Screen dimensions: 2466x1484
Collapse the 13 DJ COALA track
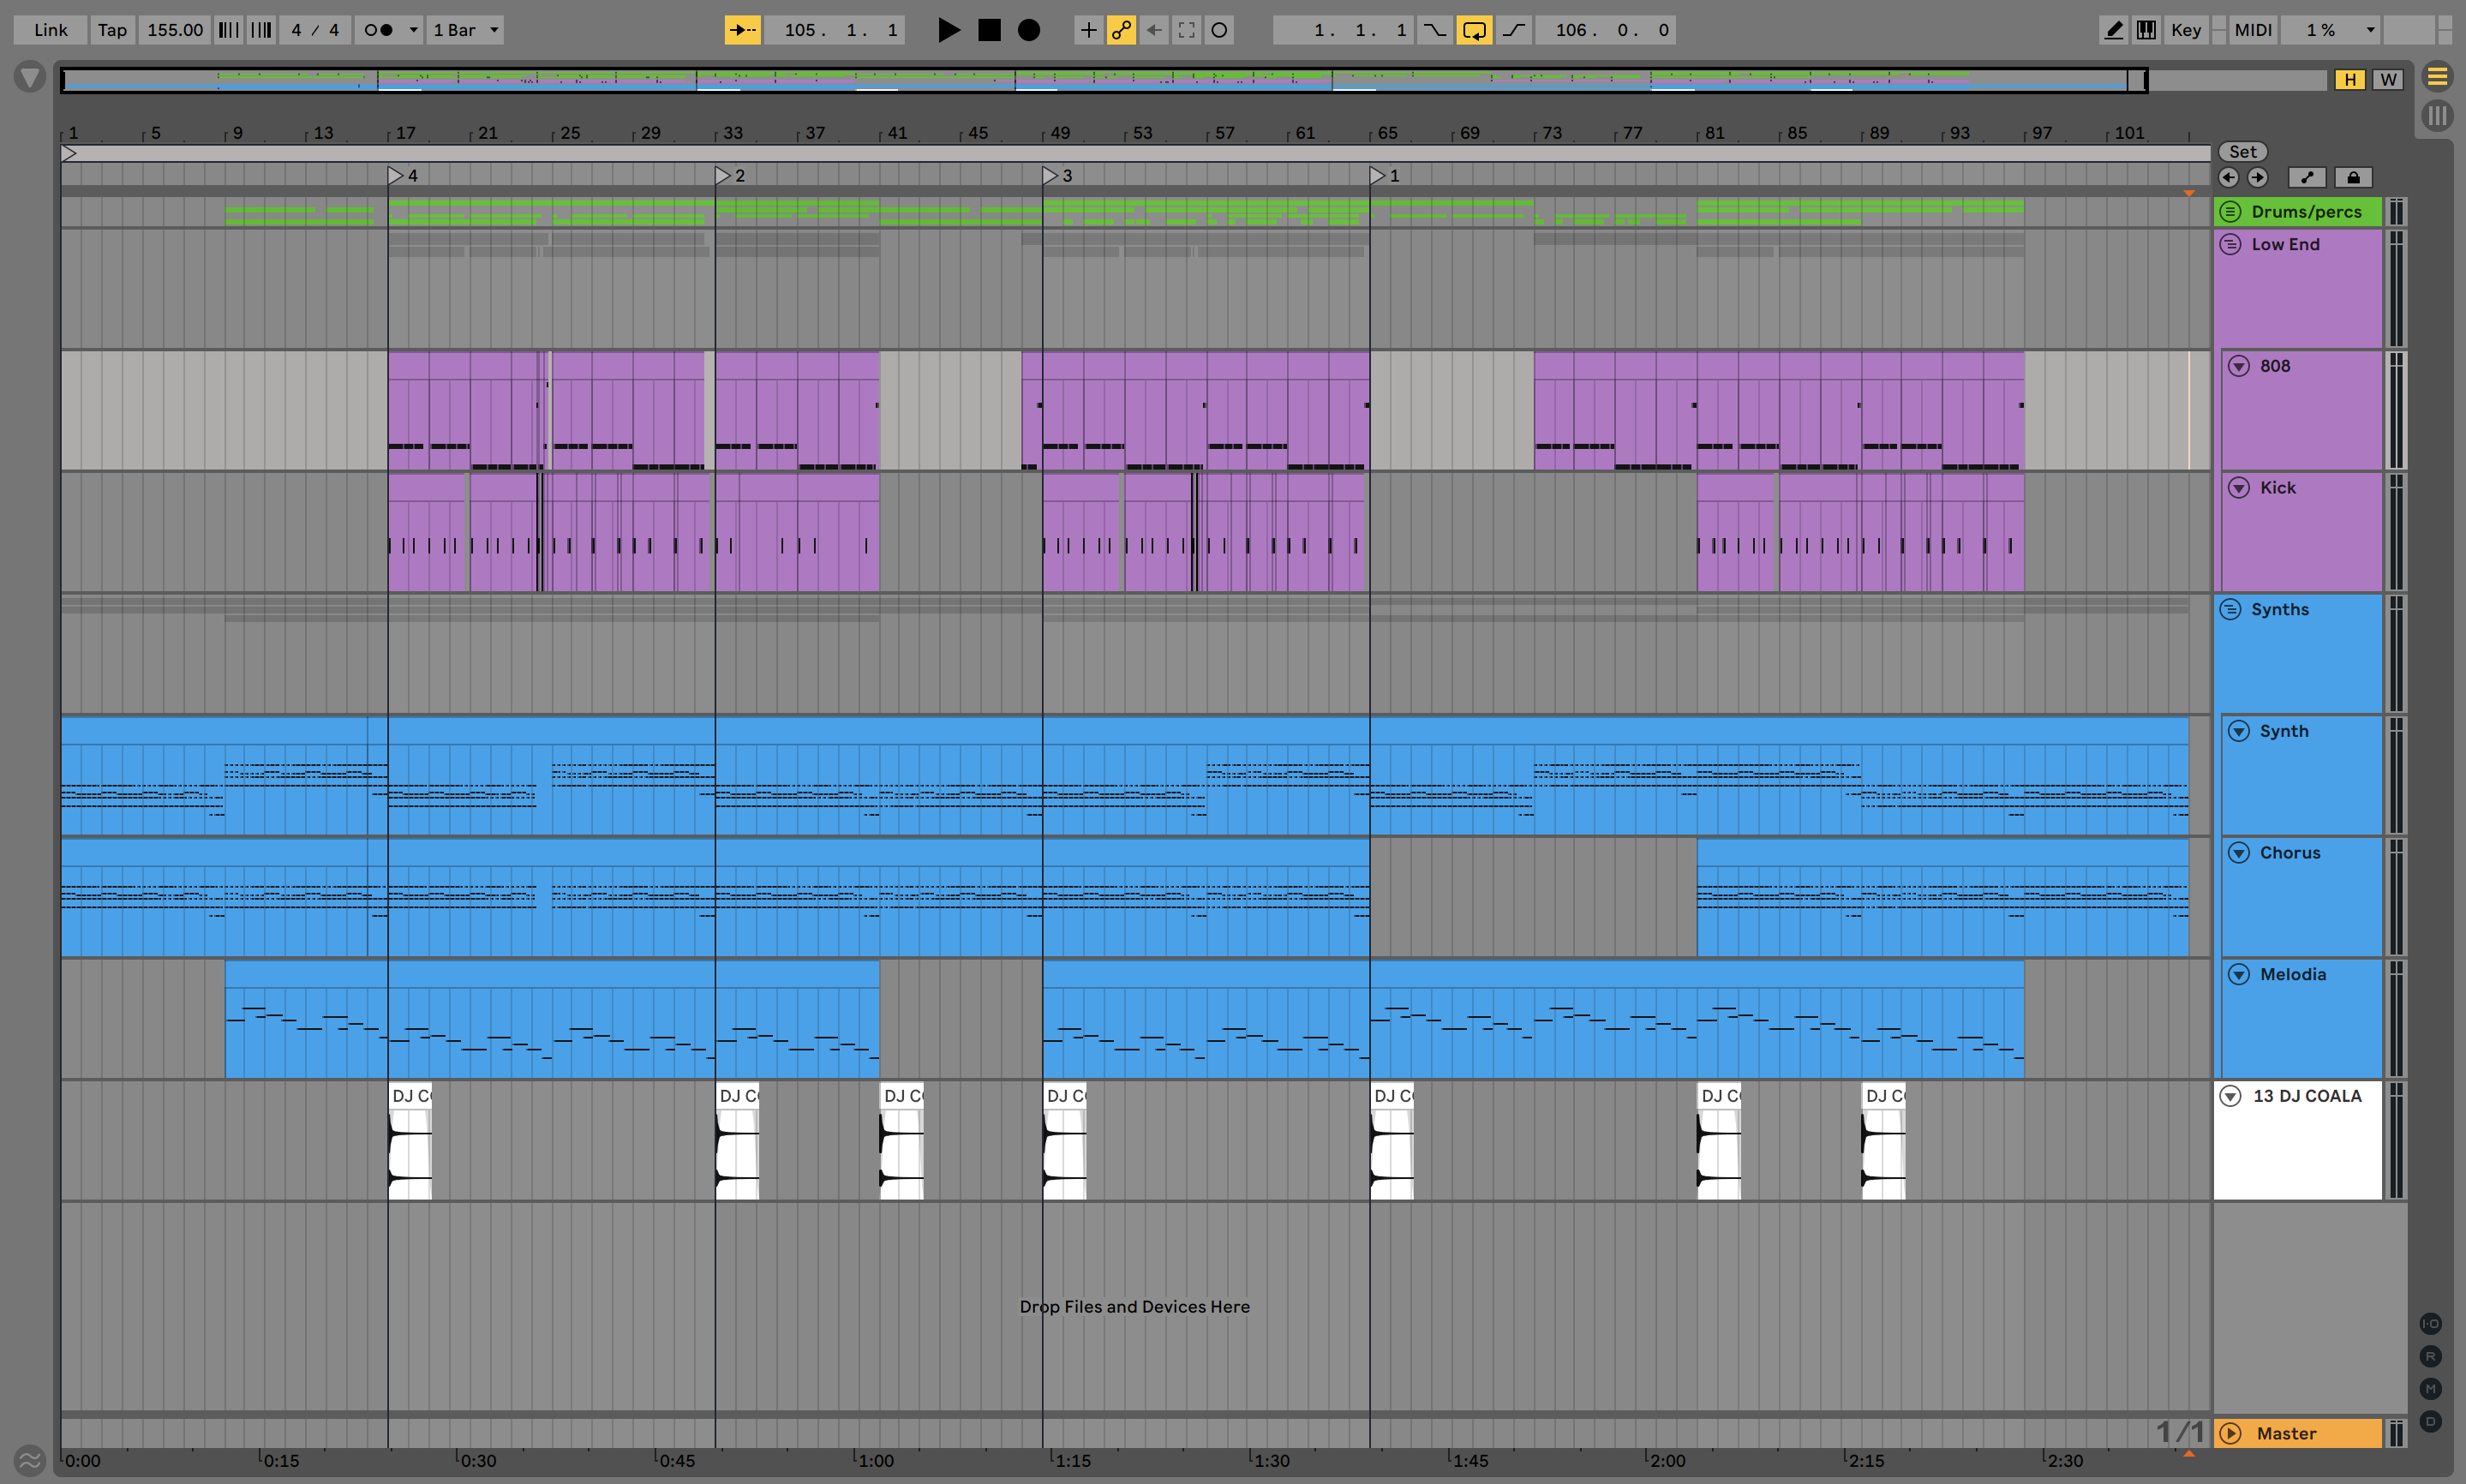point(2230,1096)
